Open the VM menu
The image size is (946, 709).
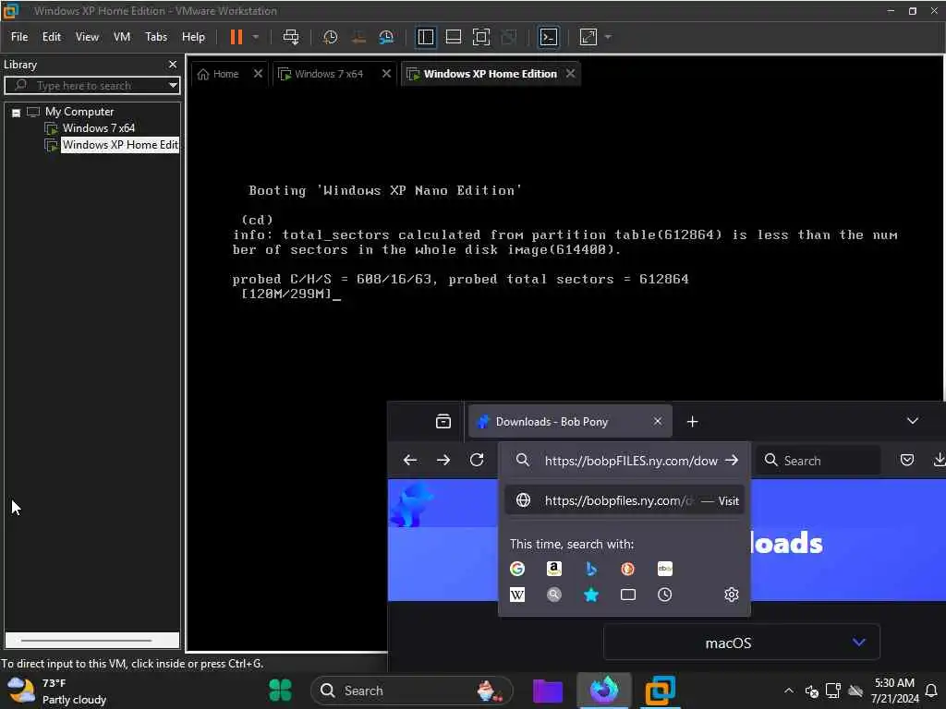(122, 37)
